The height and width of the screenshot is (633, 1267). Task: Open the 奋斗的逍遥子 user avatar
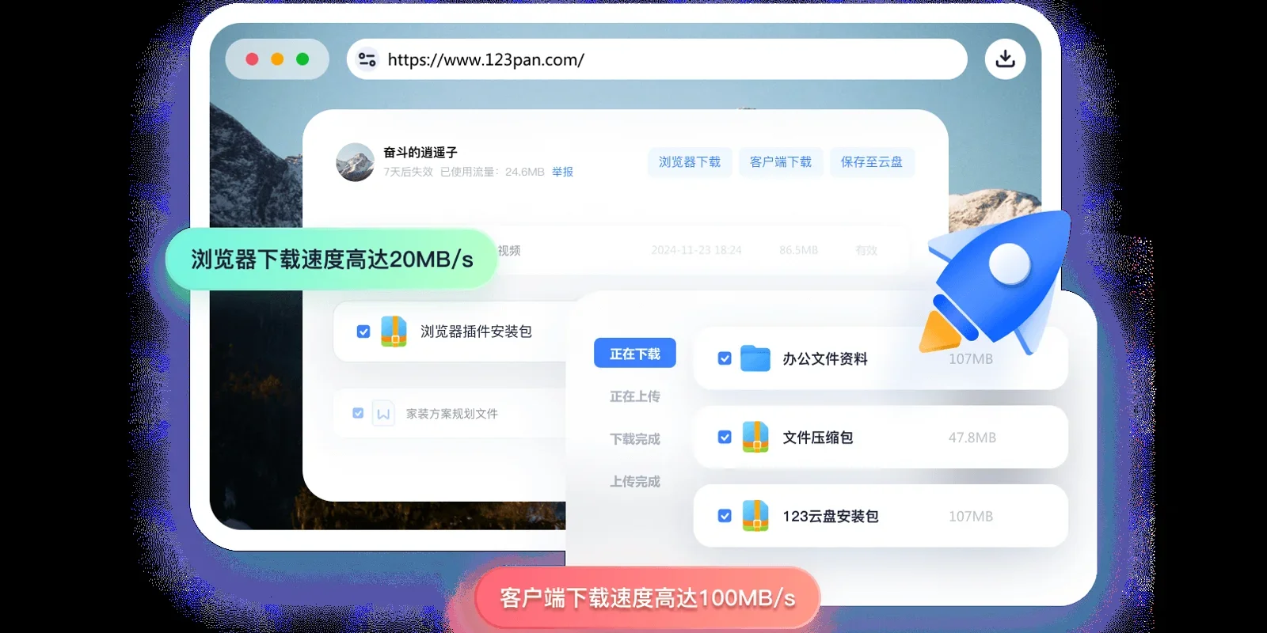(355, 162)
